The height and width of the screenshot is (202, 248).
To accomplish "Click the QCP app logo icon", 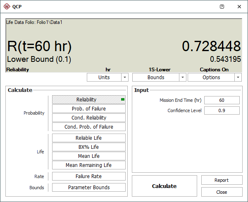I will pos(7,7).
